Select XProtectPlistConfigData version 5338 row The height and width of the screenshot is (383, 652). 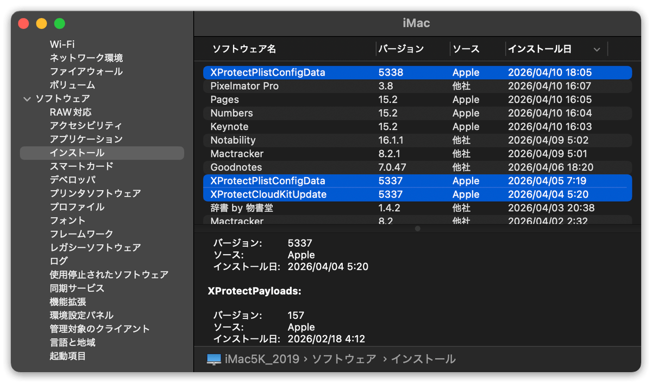(417, 72)
